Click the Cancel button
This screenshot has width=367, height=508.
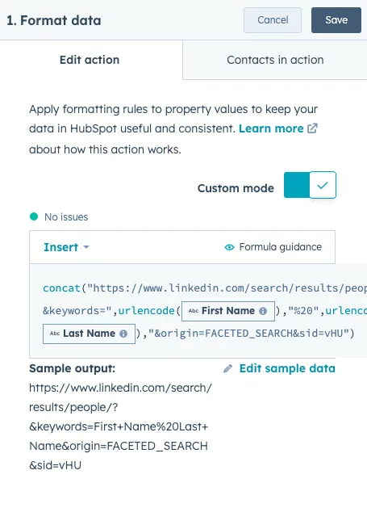[273, 20]
